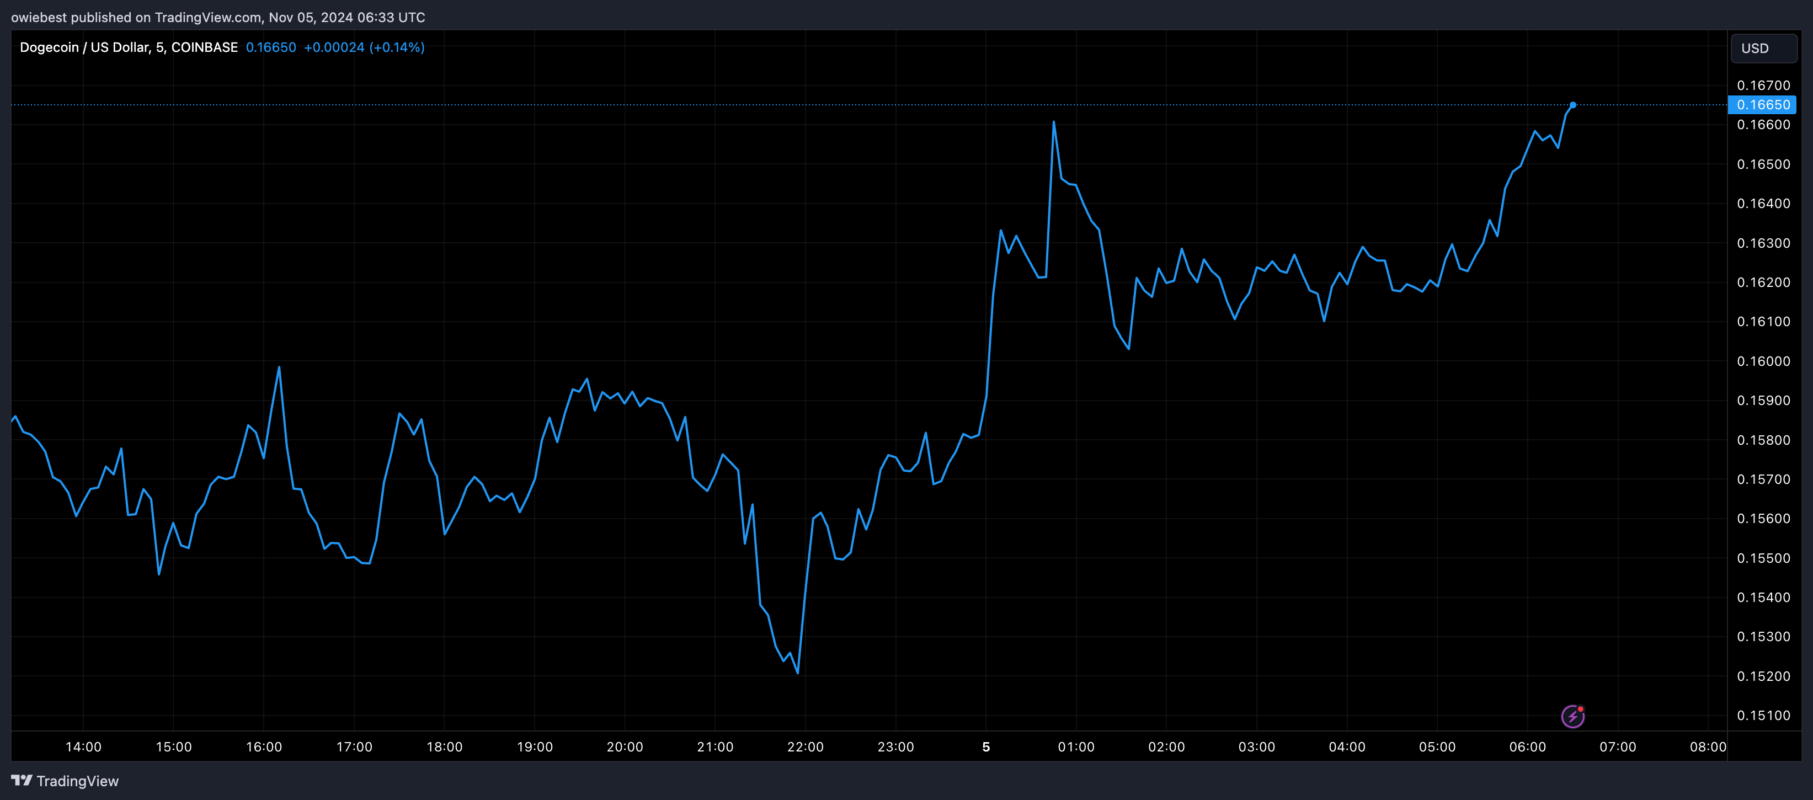1813x800 pixels.
Task: Click the 06:00 time axis label
Action: click(x=1527, y=747)
